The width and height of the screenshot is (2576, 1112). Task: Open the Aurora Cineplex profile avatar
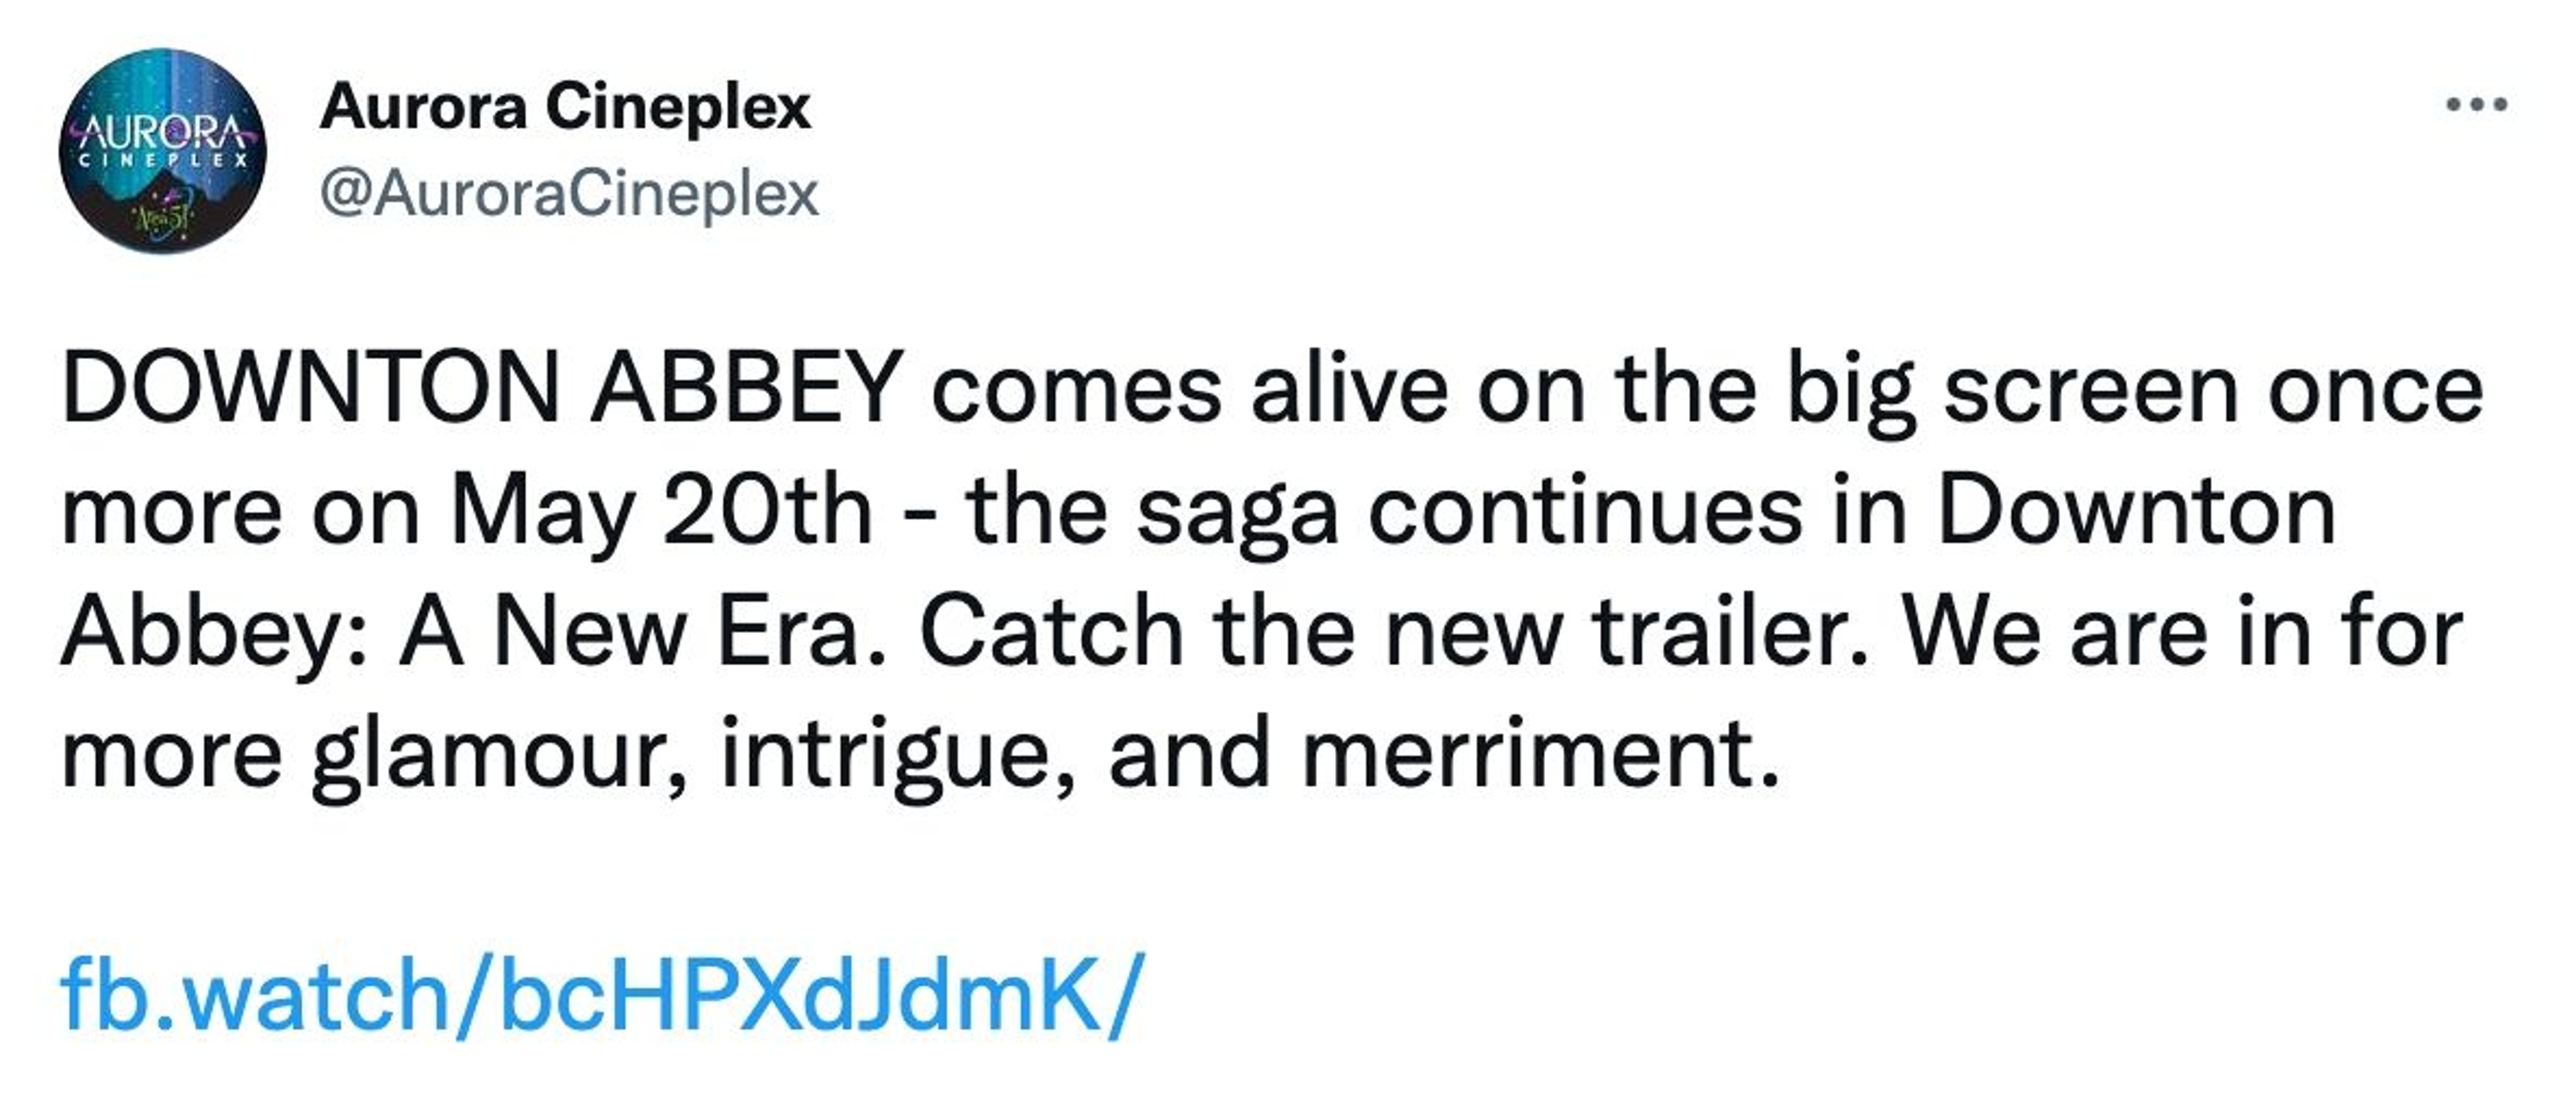[x=163, y=150]
